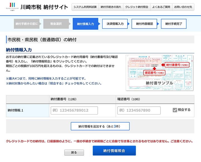Click 納付情報を追加する button
Viewport: 201px width, 162px height.
click(100, 126)
